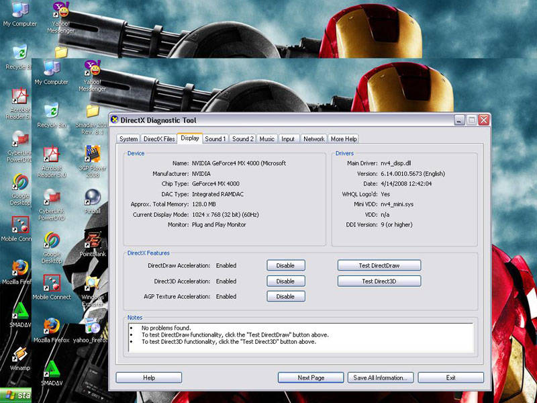Click the No problems found note

[166, 328]
